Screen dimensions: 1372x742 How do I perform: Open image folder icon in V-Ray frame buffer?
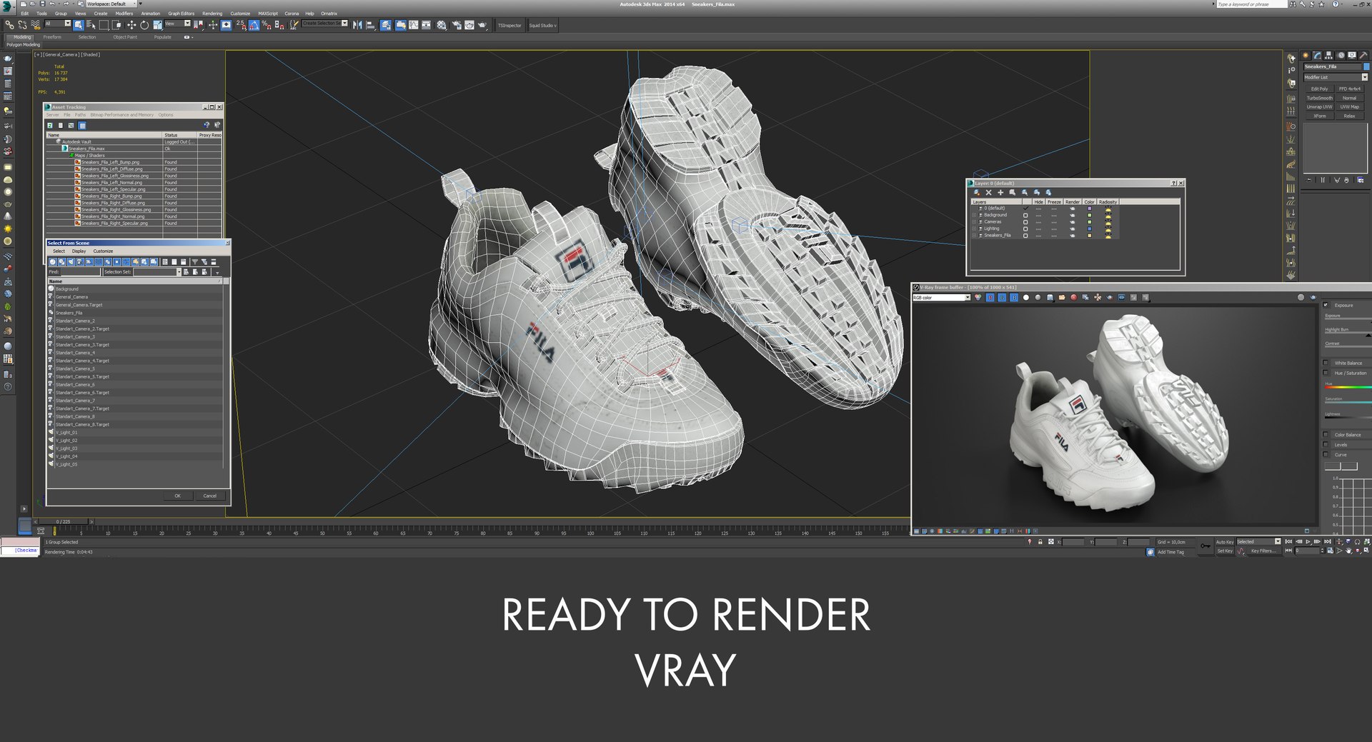coord(1062,298)
